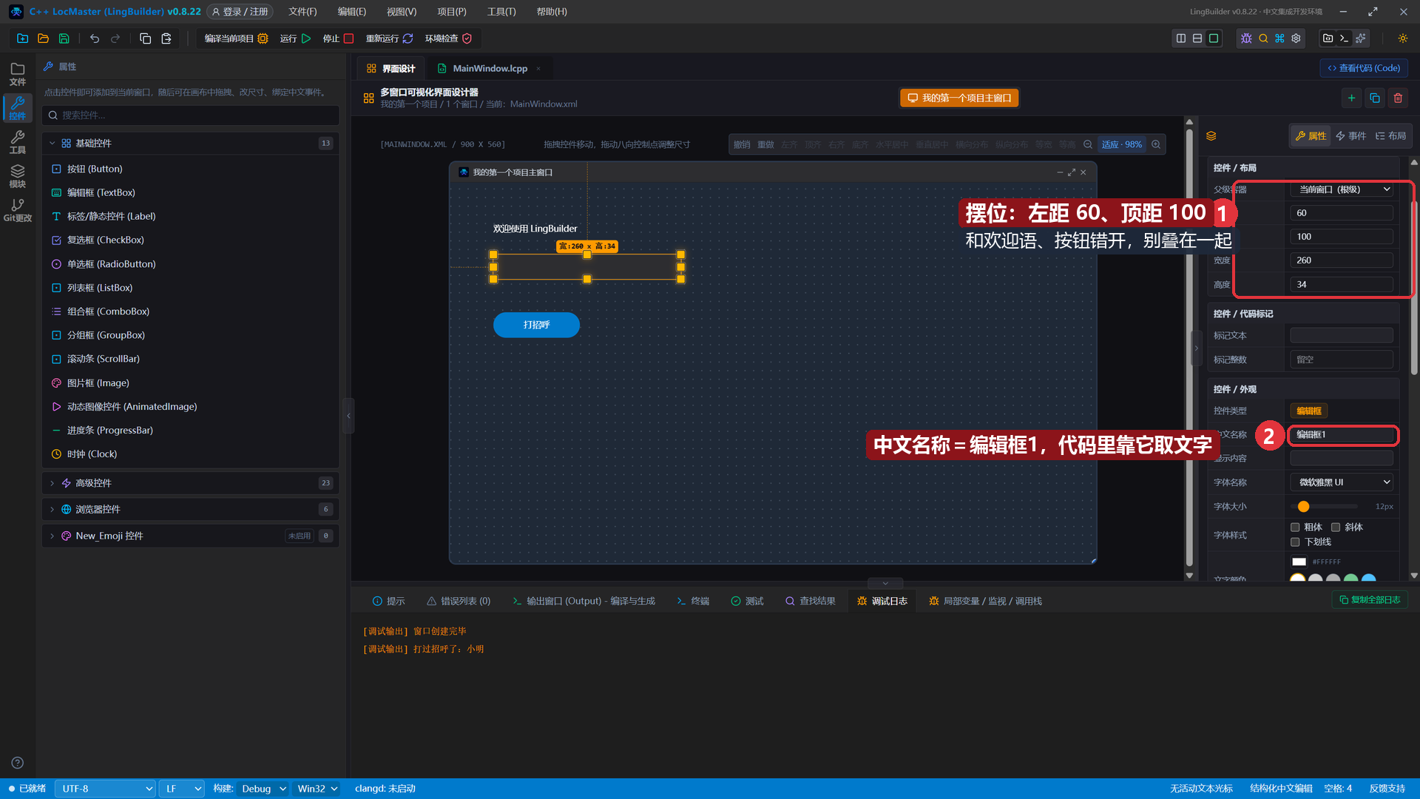Click the undo arrow in the top toolbar
Viewport: 1420px width, 799px height.
tap(95, 38)
